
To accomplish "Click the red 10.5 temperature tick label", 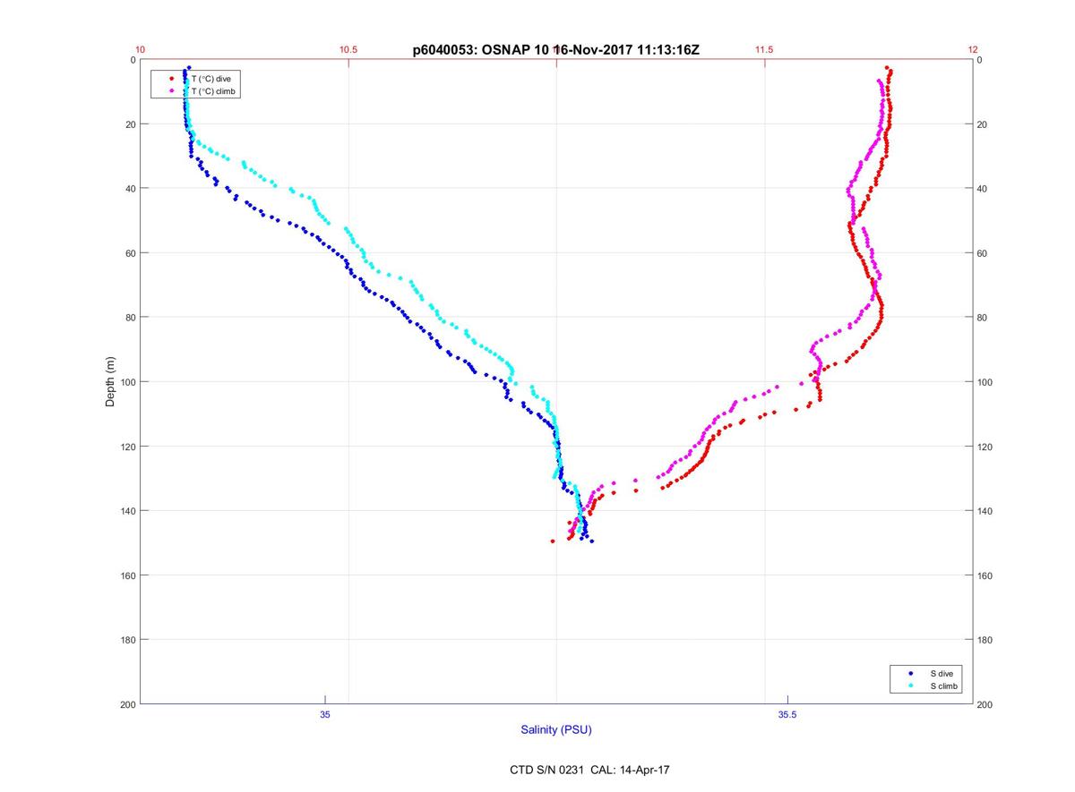I will click(348, 50).
